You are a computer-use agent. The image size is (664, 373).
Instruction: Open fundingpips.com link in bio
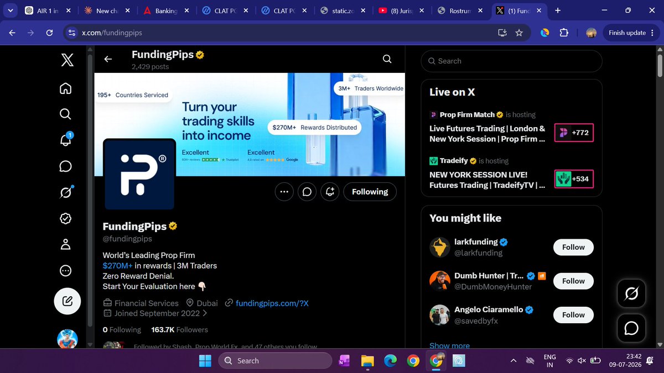click(272, 303)
